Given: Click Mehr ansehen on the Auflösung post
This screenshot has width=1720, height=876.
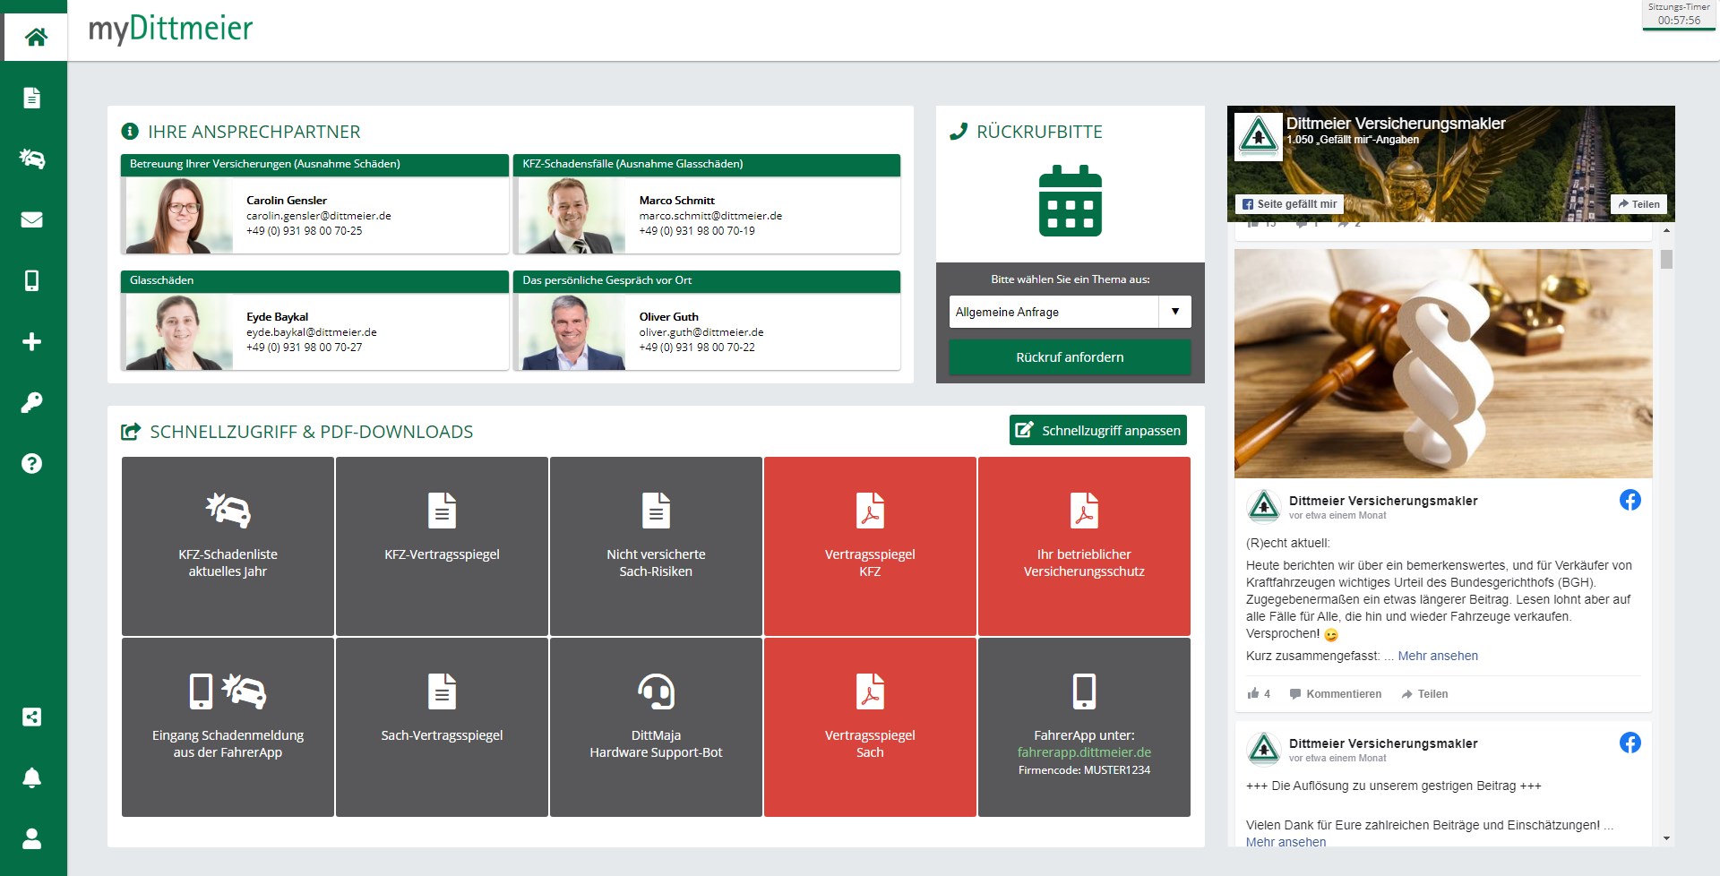Looking at the screenshot, I should tap(1286, 842).
